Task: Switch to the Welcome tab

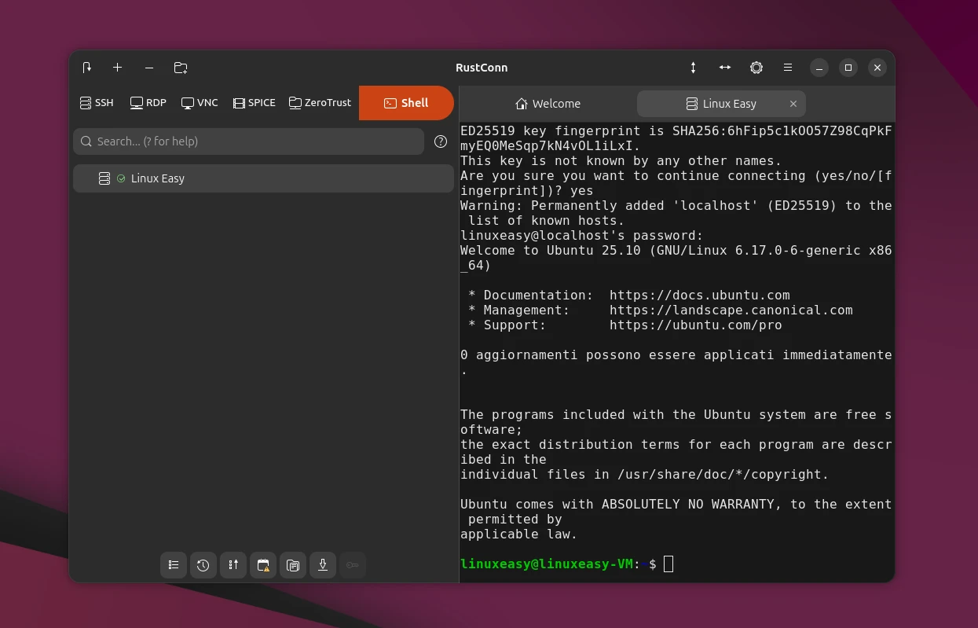Action: (x=548, y=104)
